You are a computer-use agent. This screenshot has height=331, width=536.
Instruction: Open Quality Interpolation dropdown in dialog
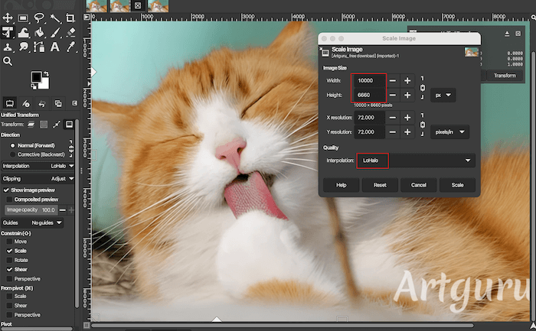[416, 161]
